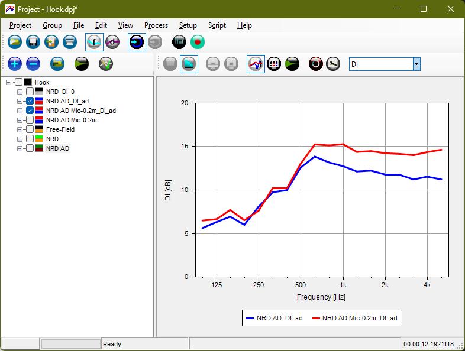Enable the Free-Field checkbox
Screen dimensions: 465x351
click(30, 129)
